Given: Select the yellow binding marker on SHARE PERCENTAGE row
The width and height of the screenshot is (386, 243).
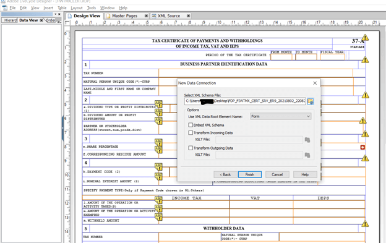Looking at the screenshot, I should [158, 142].
